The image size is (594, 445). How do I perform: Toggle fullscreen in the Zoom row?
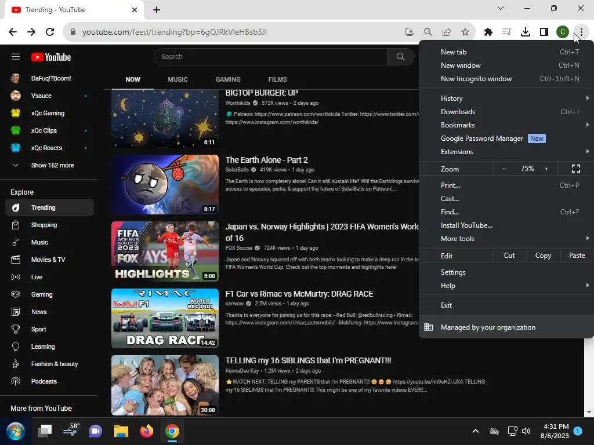[x=576, y=169]
